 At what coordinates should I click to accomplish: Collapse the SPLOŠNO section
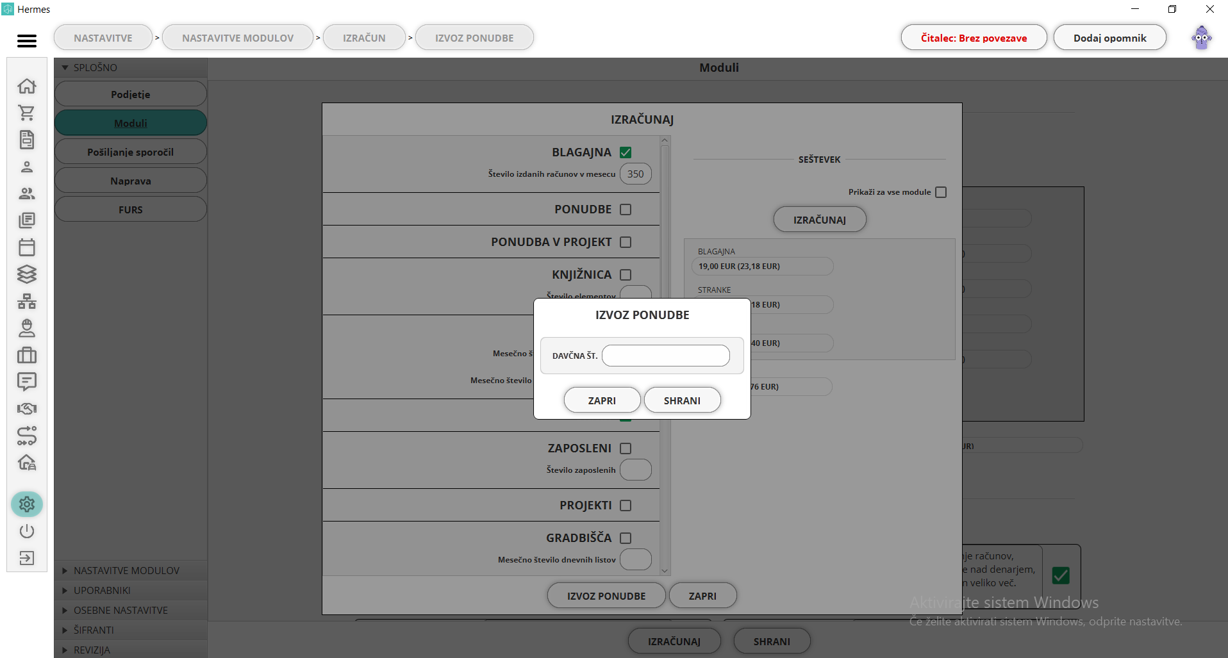click(131, 67)
